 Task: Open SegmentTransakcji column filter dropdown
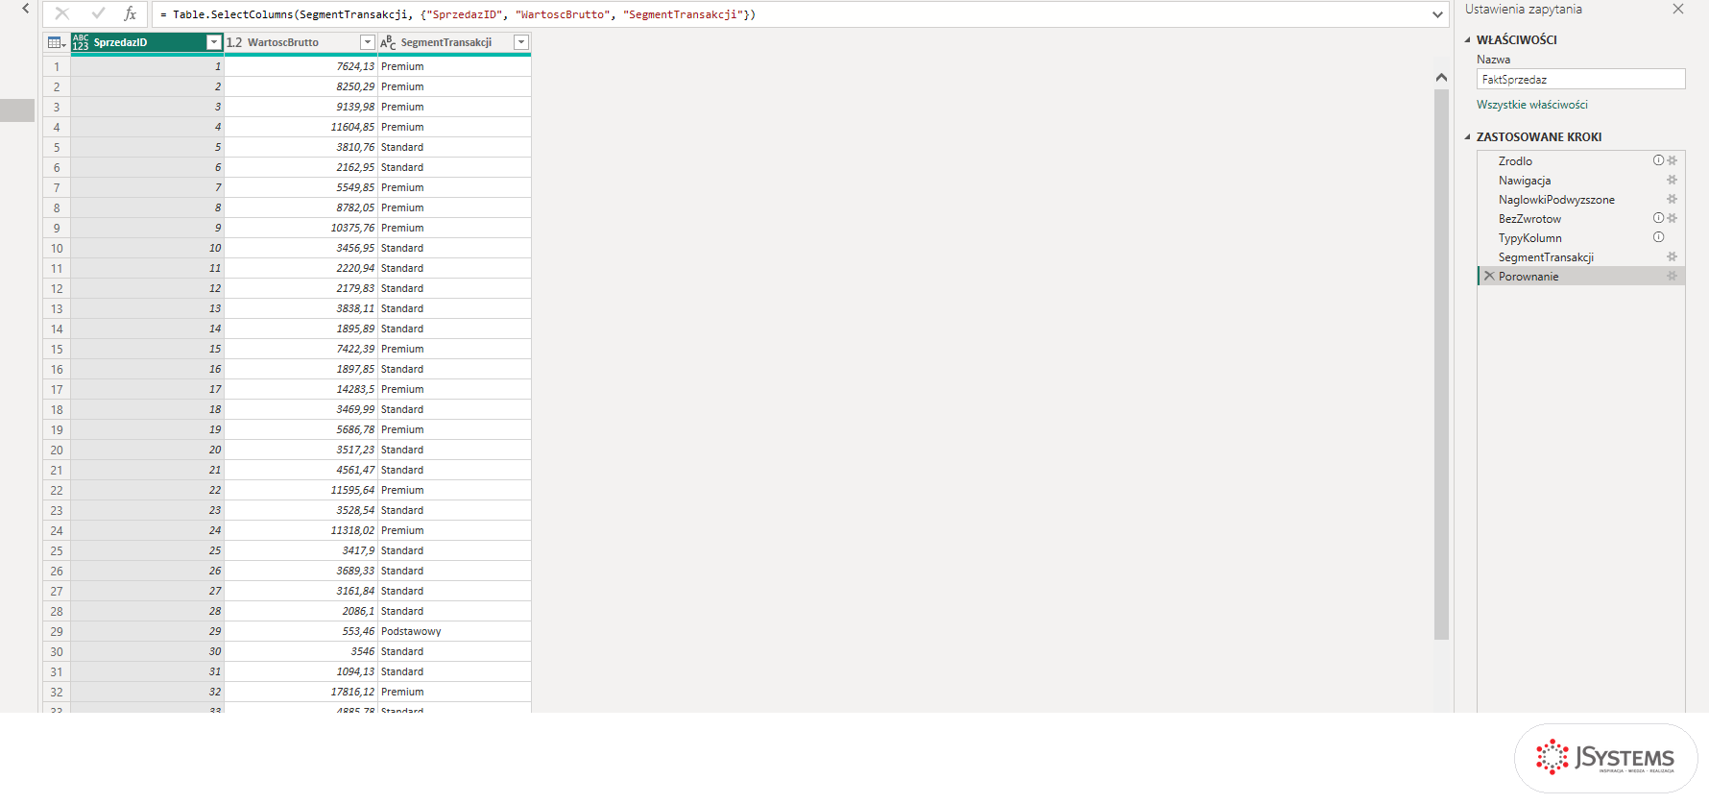[520, 42]
